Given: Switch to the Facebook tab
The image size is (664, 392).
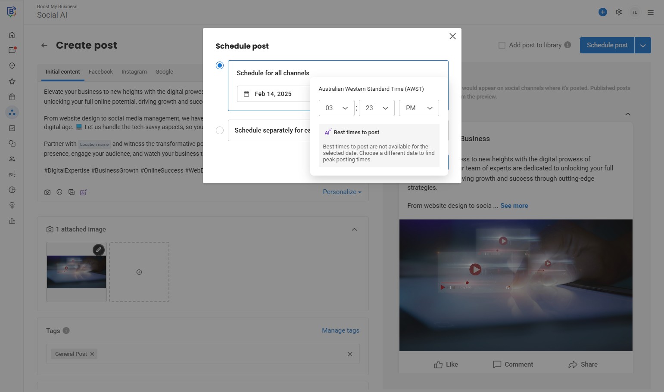Looking at the screenshot, I should [x=100, y=72].
